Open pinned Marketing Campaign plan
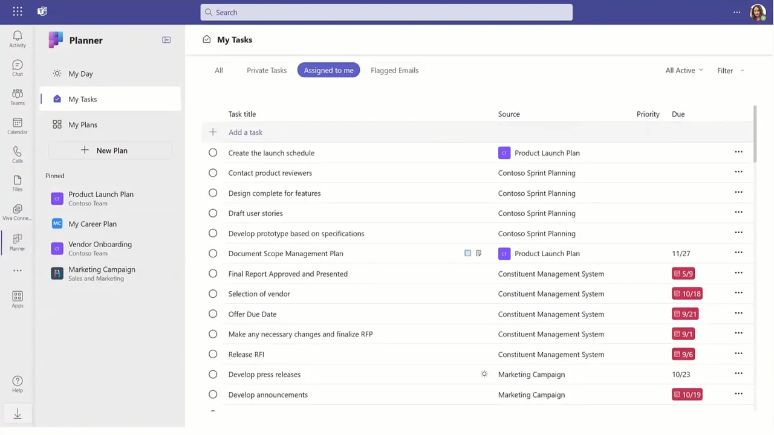The image size is (774, 435). pyautogui.click(x=111, y=274)
